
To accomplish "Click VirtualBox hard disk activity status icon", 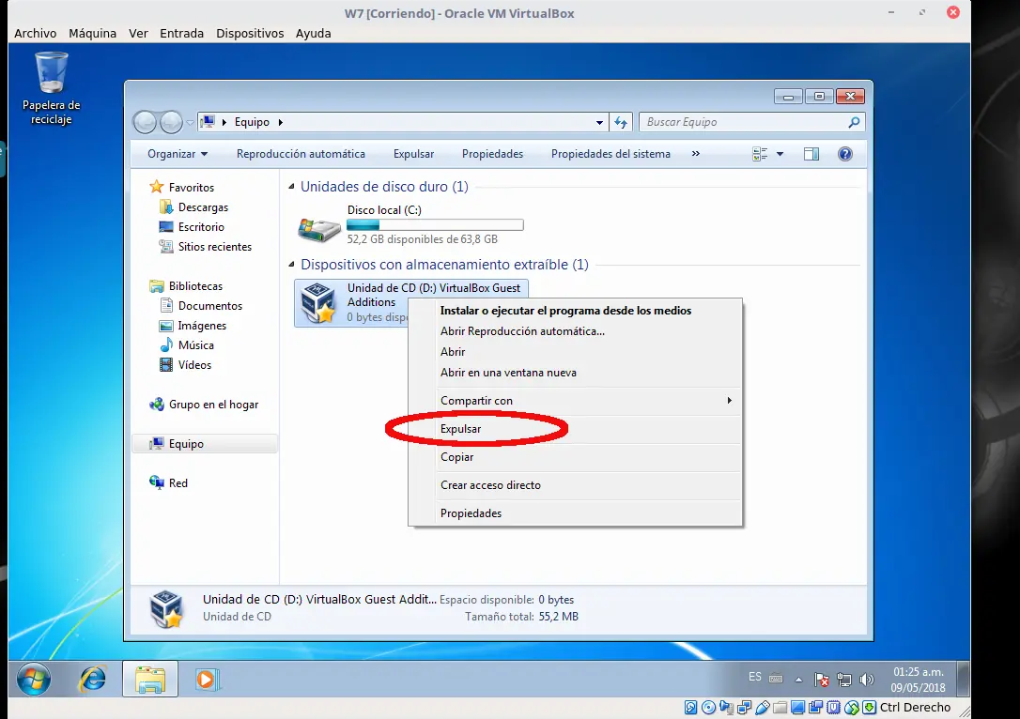I will coord(691,708).
